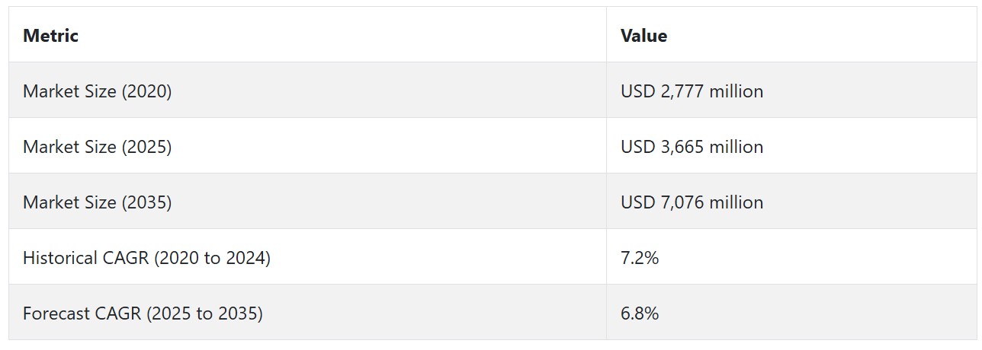Select Historical CAGR (2020 to 2024) cell
Screen dimensions: 982x350
pyautogui.click(x=307, y=257)
